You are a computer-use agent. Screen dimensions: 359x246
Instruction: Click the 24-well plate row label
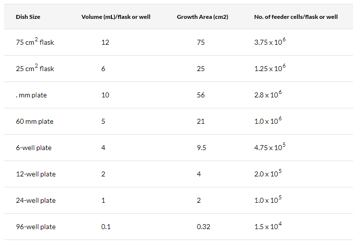36,200
